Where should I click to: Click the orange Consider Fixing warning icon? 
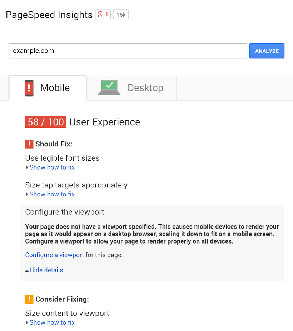pos(29,299)
